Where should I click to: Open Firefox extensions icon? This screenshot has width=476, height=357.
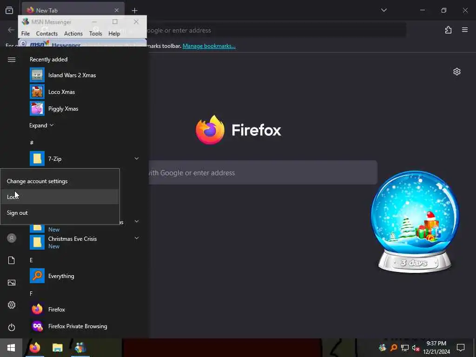449,30
